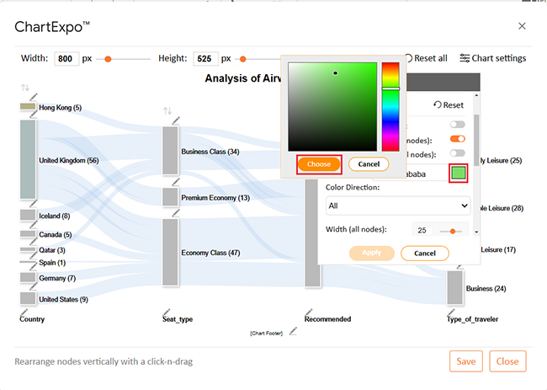Click the pencil icon by Seat_type label
The width and height of the screenshot is (547, 390).
(x=167, y=313)
